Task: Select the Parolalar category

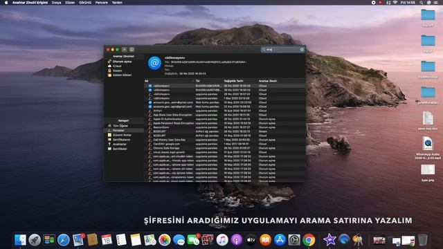Action: point(118,131)
